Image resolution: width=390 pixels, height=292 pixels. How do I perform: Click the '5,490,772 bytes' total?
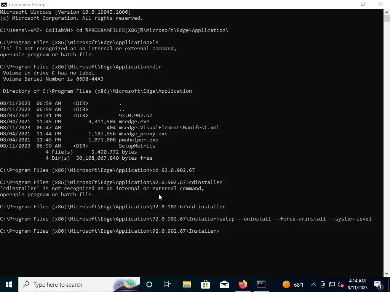pyautogui.click(x=114, y=152)
